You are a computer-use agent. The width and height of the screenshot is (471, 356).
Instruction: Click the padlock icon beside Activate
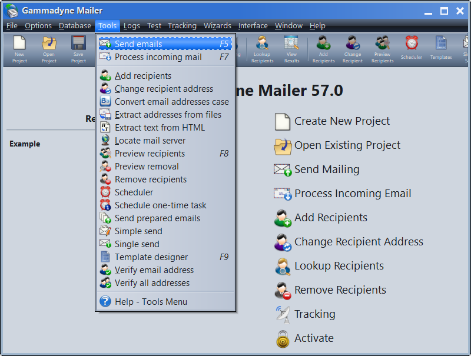tap(283, 339)
